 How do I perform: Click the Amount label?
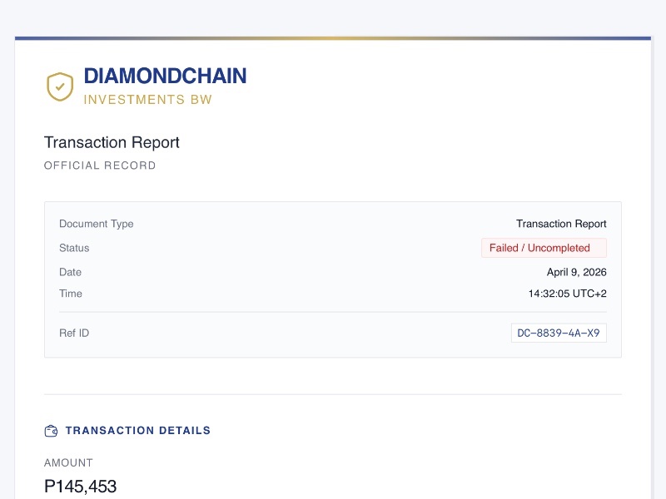coord(68,462)
